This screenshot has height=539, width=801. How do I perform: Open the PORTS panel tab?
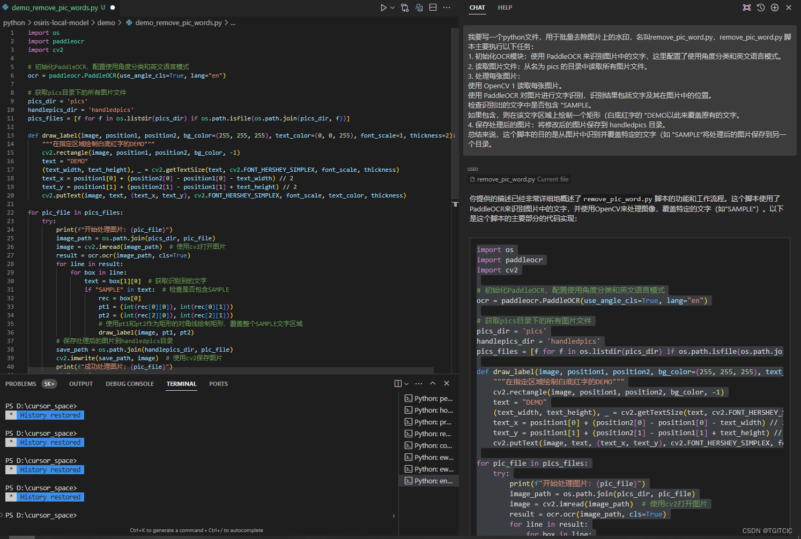218,384
